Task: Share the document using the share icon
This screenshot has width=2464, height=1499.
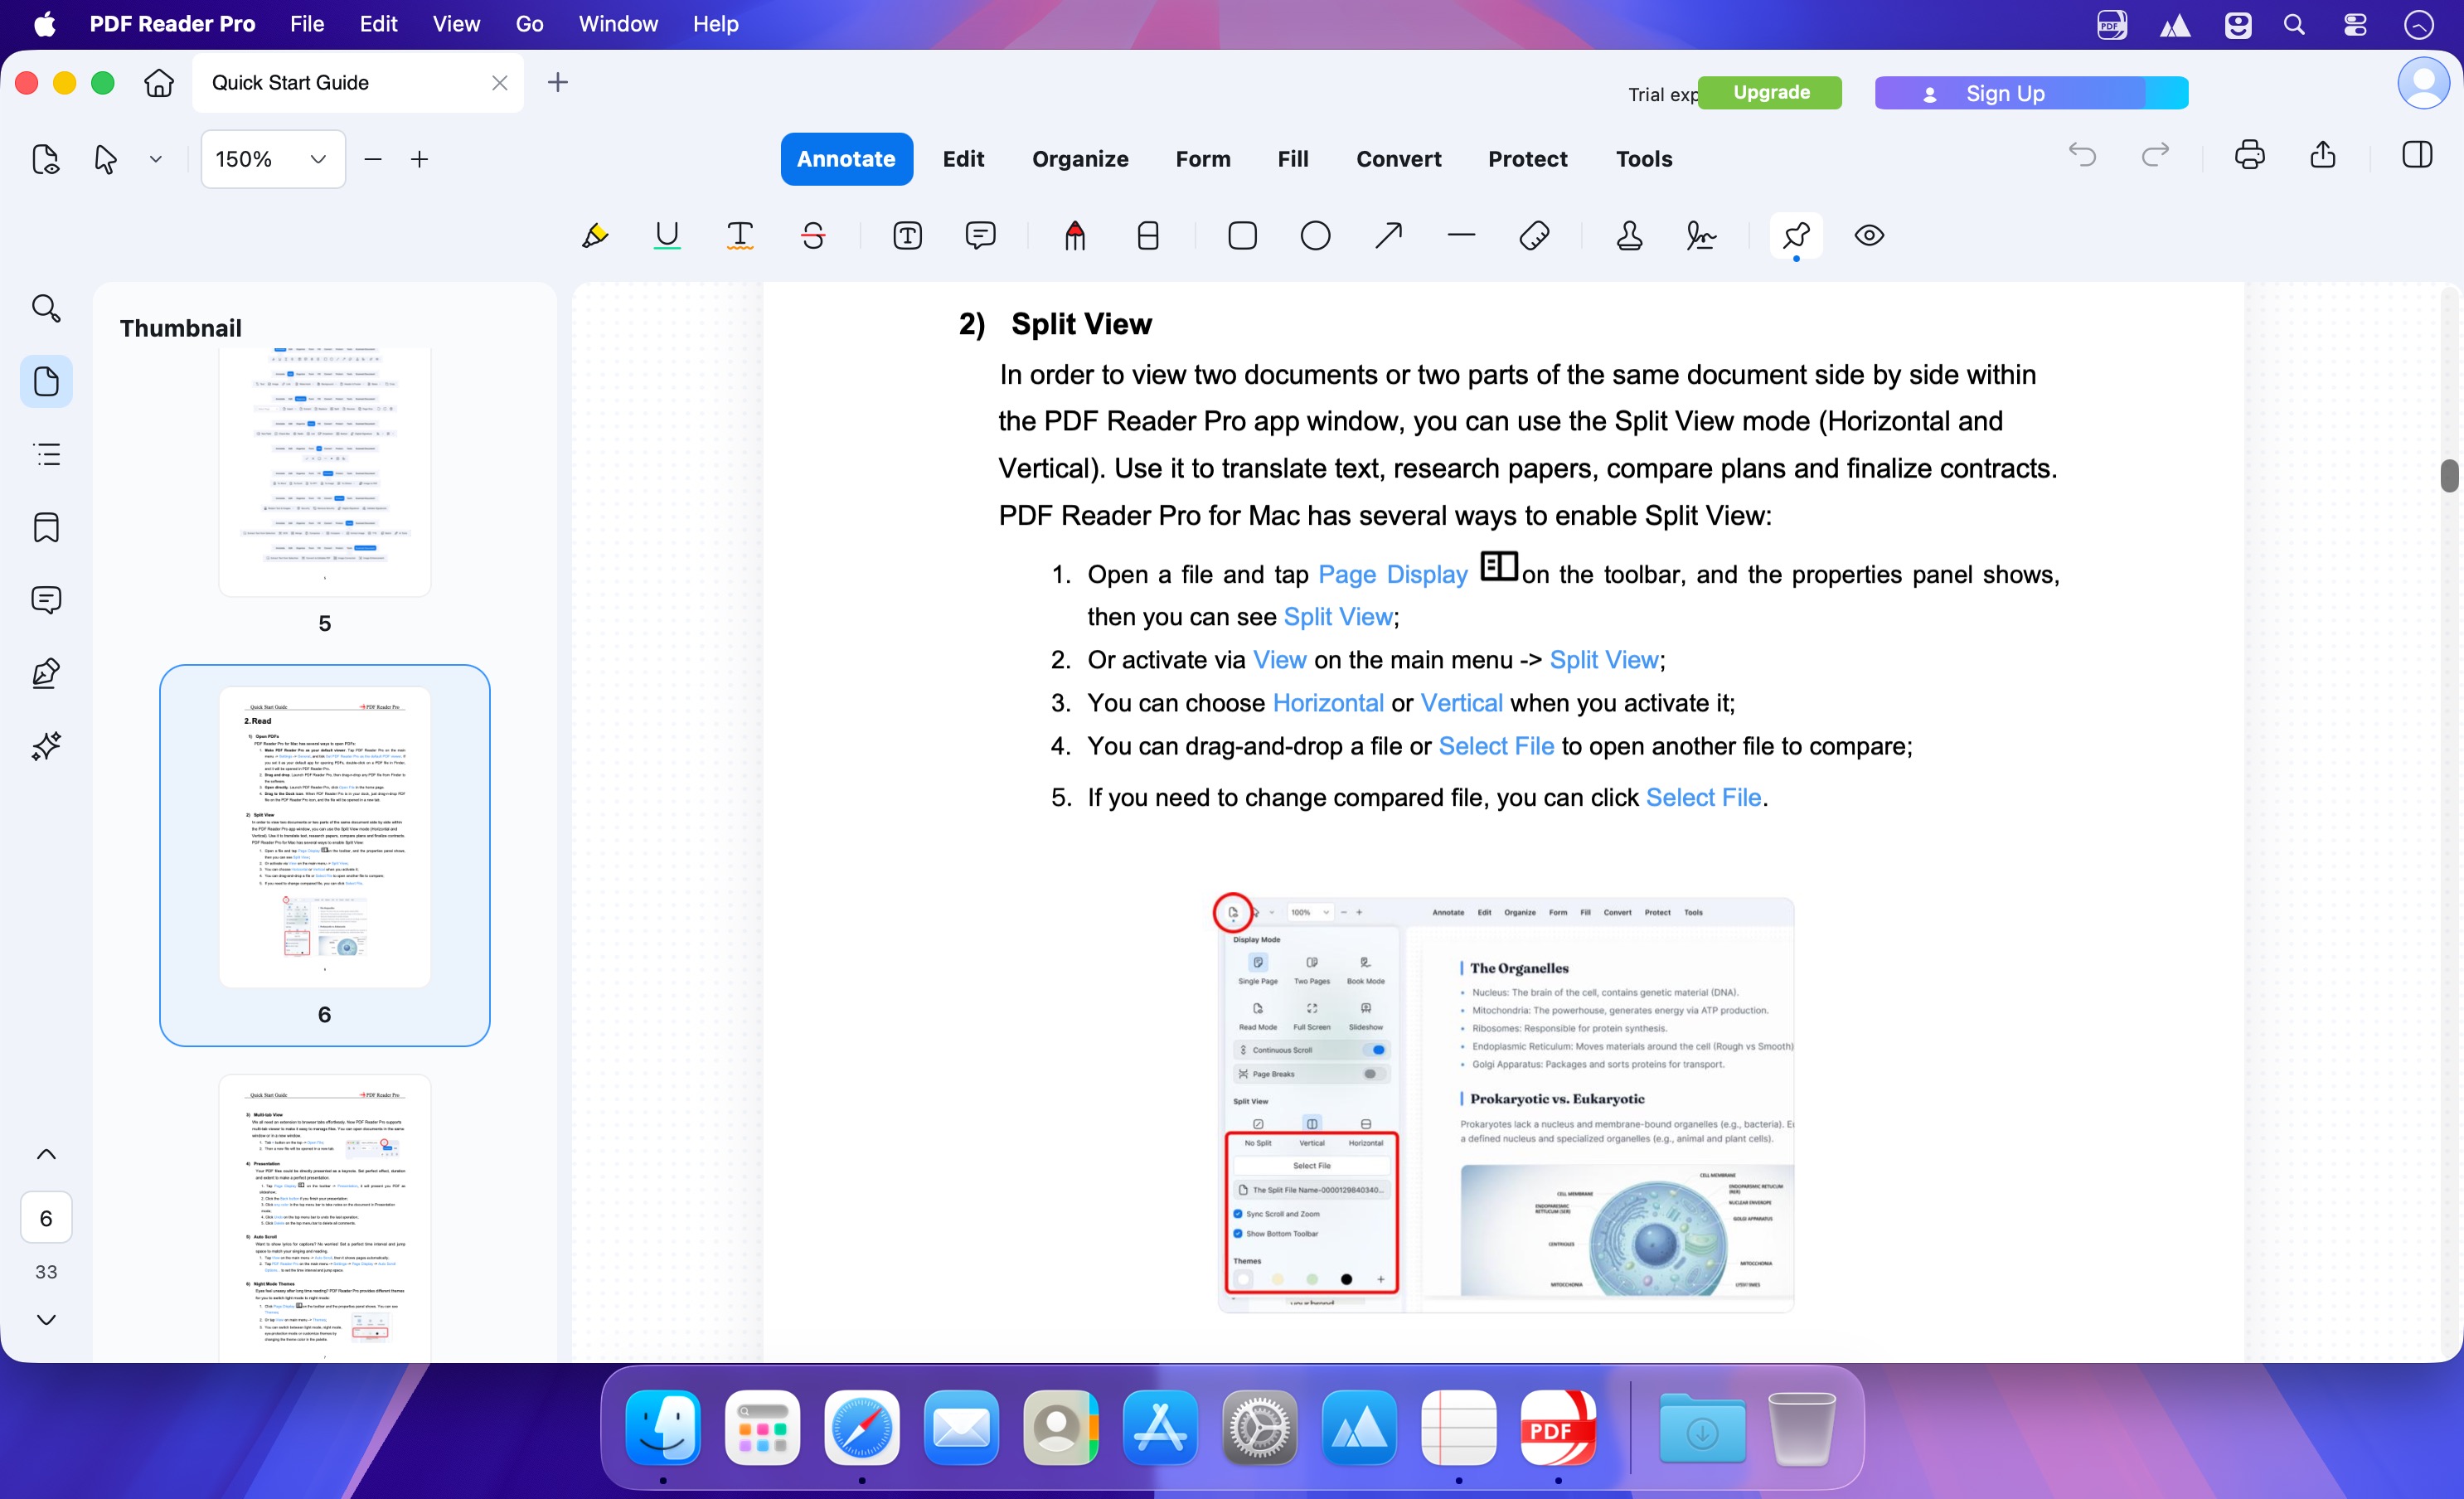Action: click(x=2323, y=155)
